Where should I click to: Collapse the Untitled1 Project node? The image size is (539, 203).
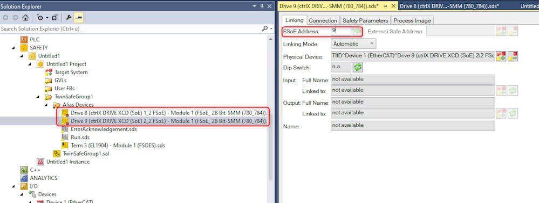(x=30, y=64)
